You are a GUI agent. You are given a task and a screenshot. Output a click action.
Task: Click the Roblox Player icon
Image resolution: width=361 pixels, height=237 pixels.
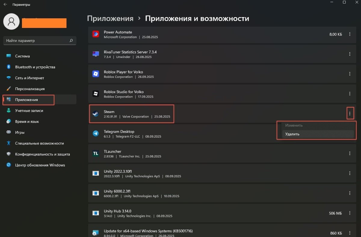click(96, 74)
